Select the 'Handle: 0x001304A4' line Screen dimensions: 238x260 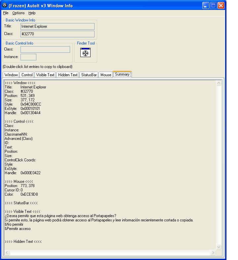tap(22, 113)
